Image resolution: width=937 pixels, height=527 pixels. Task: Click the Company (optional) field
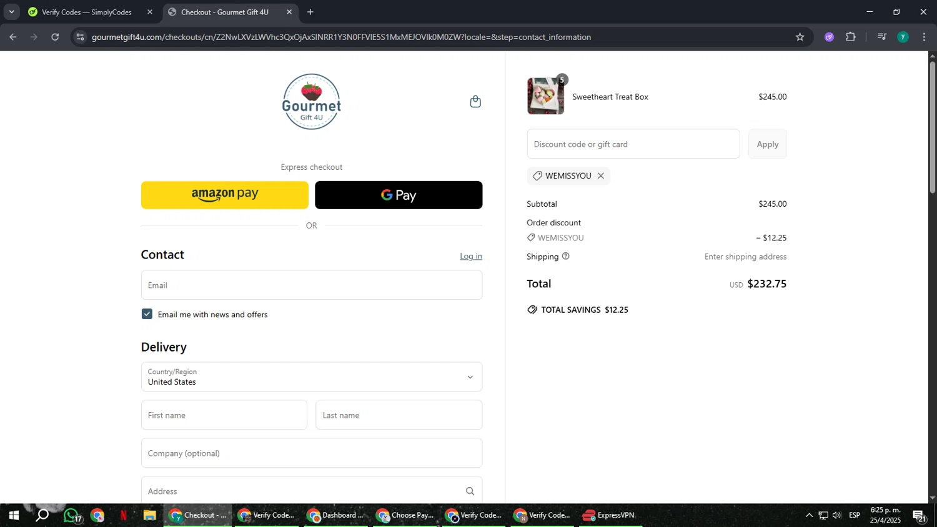click(x=312, y=453)
